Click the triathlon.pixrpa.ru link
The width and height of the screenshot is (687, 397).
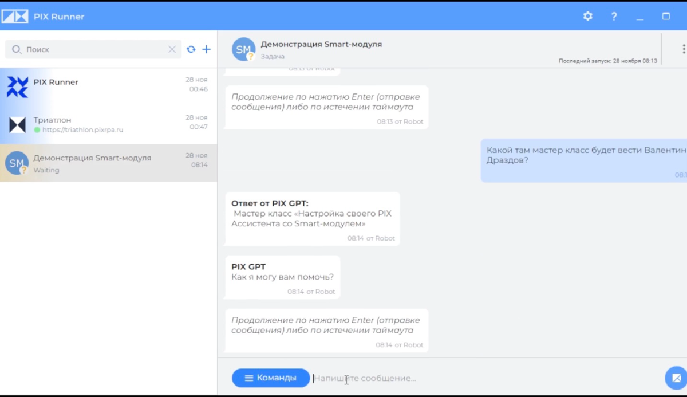[82, 130]
